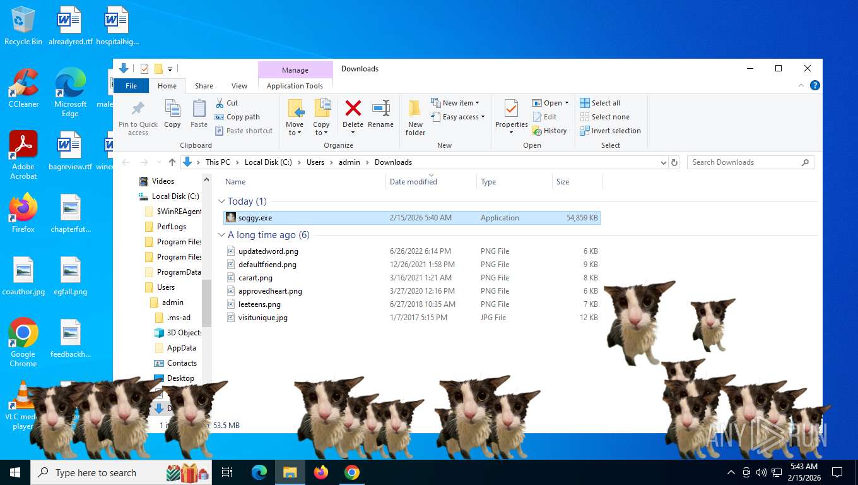Screen dimensions: 858x485
Task: Click Select all in ribbon
Action: (x=600, y=103)
